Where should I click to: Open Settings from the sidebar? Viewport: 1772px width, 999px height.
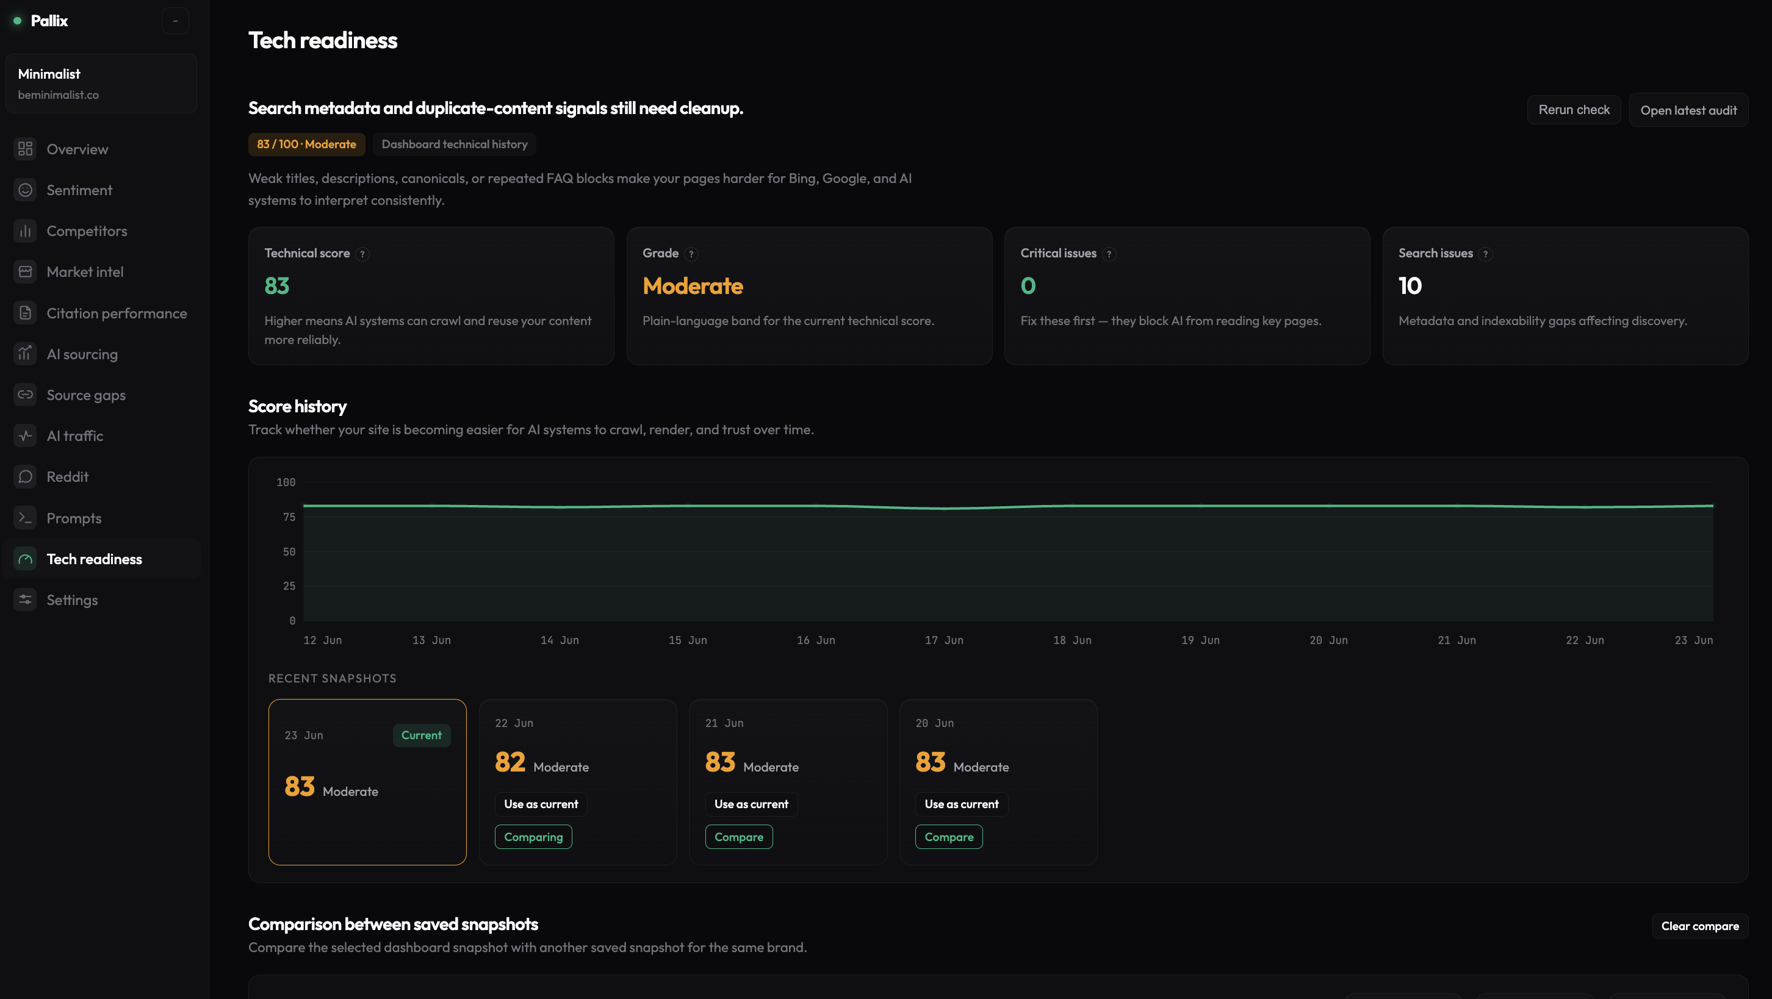101,600
